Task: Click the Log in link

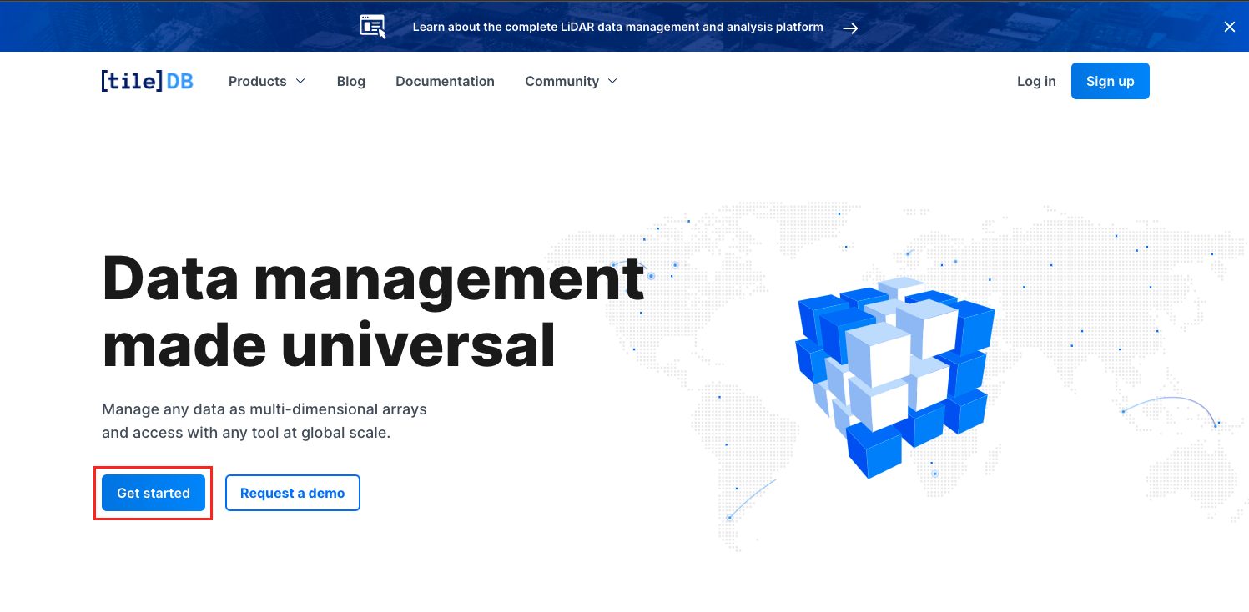Action: 1036,81
